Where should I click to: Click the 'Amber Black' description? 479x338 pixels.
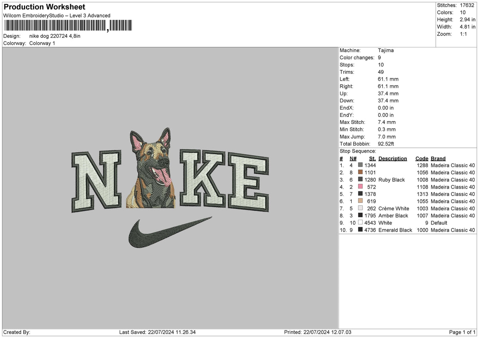pyautogui.click(x=393, y=215)
